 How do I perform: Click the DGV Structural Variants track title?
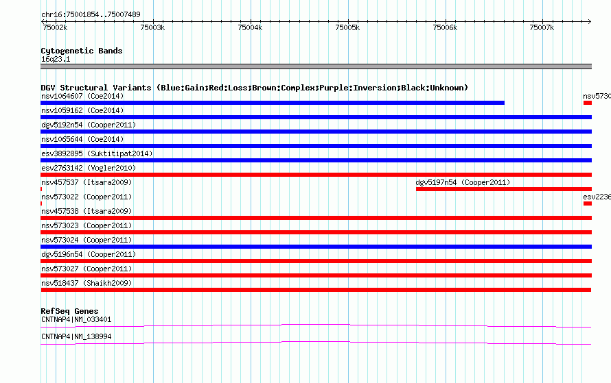pyautogui.click(x=255, y=88)
